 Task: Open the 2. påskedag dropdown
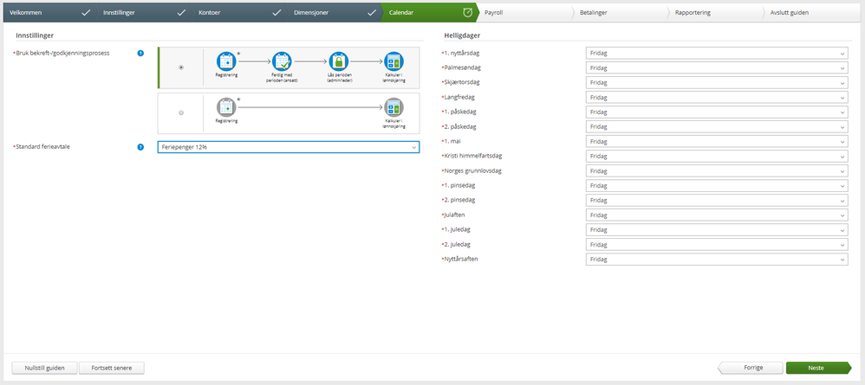[717, 126]
